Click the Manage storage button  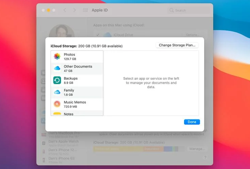point(197,149)
